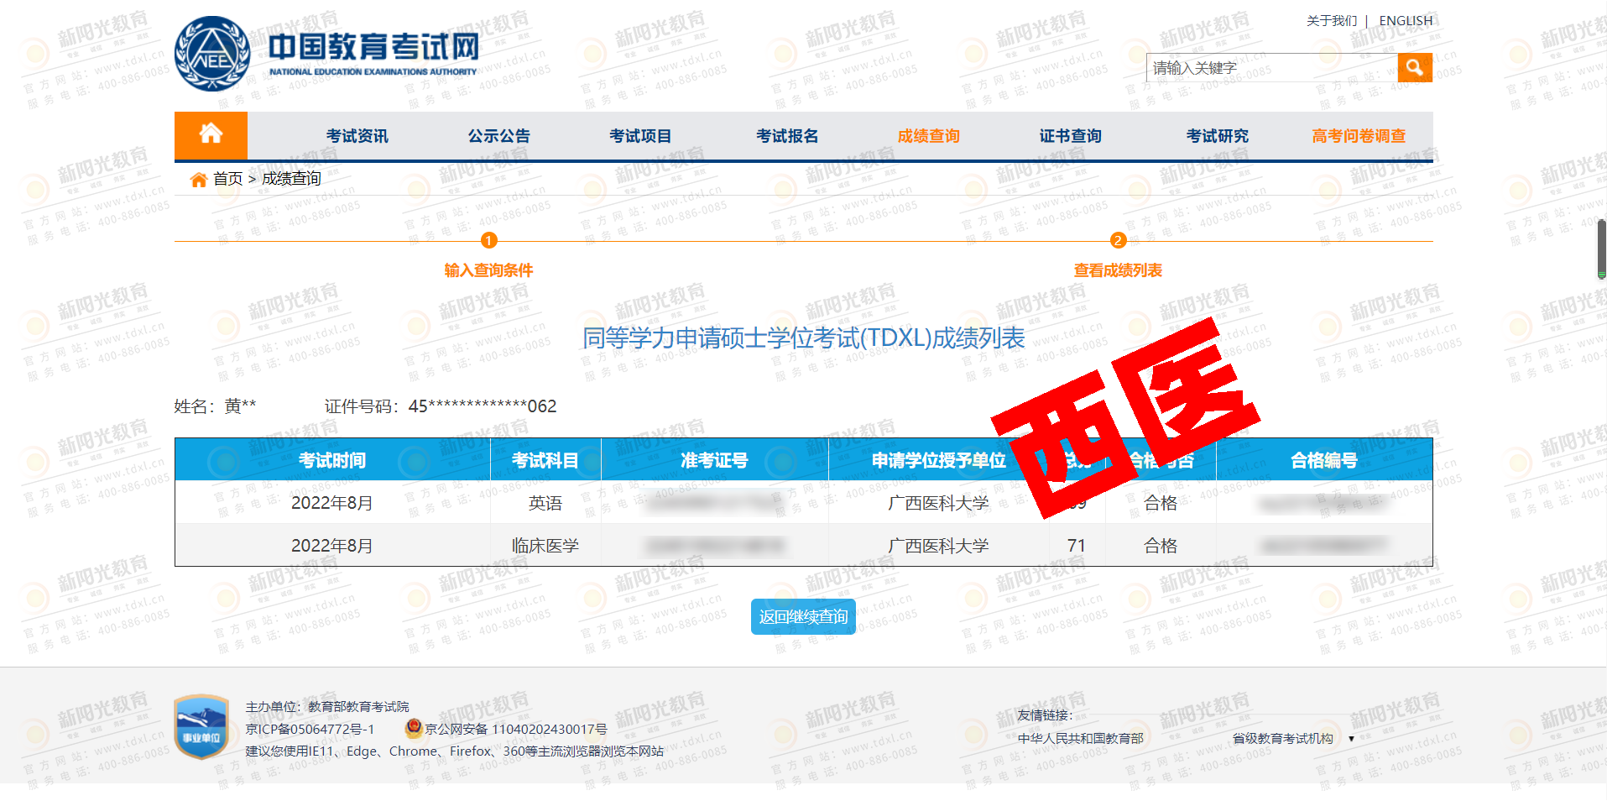1607x801 pixels.
Task: Click step 2 circle marker 查看成绩列表
Action: coord(1118,241)
